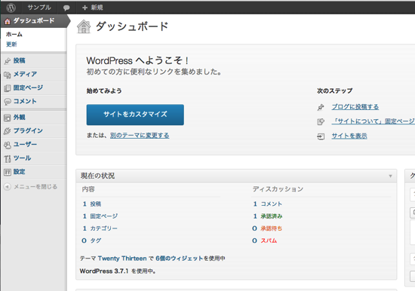Open the 固定ページ sidebar menu
Screen dimensions: 415x291
pyautogui.click(x=28, y=87)
